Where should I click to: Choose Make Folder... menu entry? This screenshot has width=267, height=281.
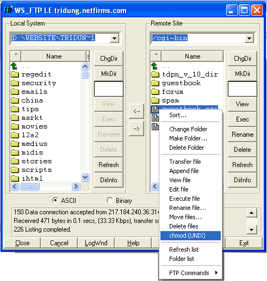click(191, 138)
